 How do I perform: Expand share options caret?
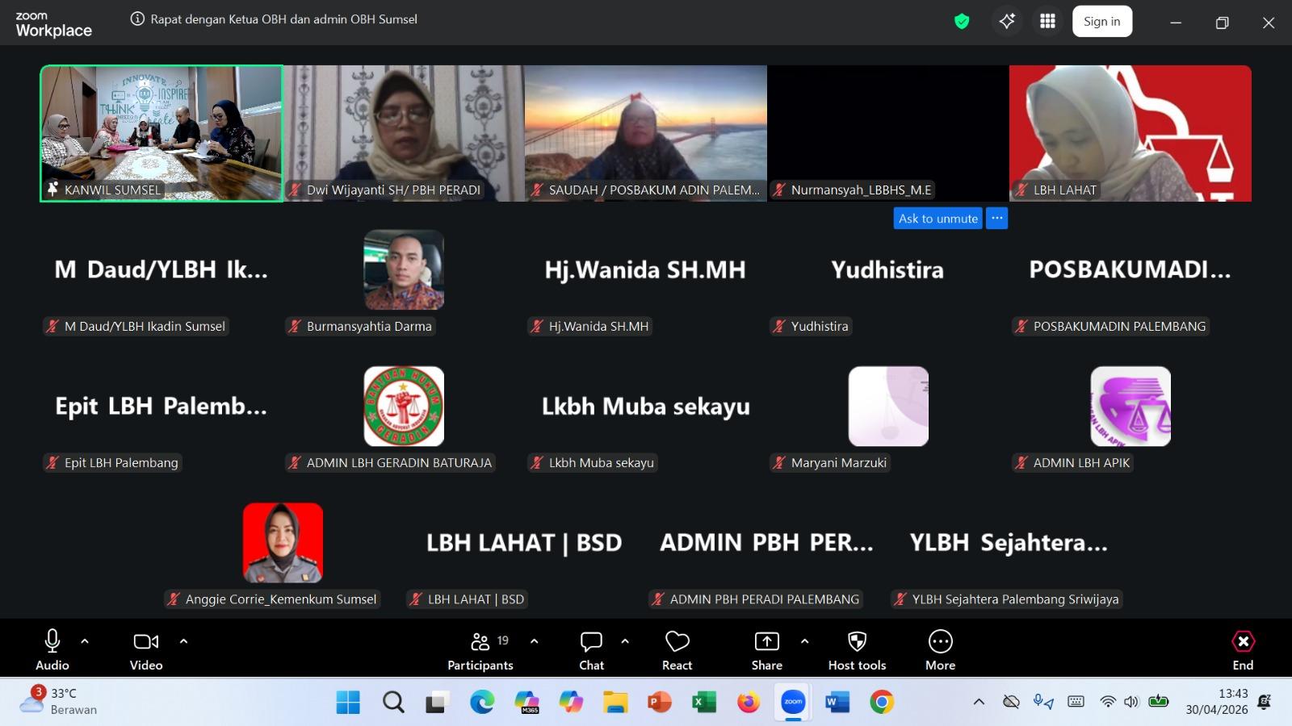point(804,641)
